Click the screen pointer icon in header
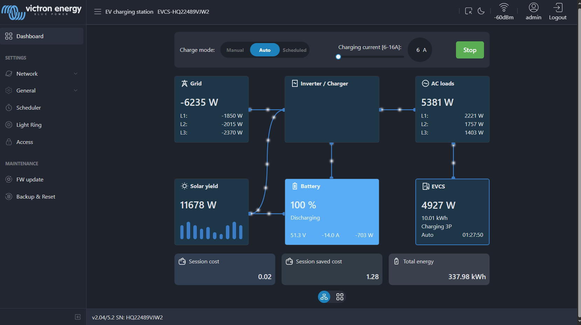Image resolution: width=581 pixels, height=325 pixels. 469,11
